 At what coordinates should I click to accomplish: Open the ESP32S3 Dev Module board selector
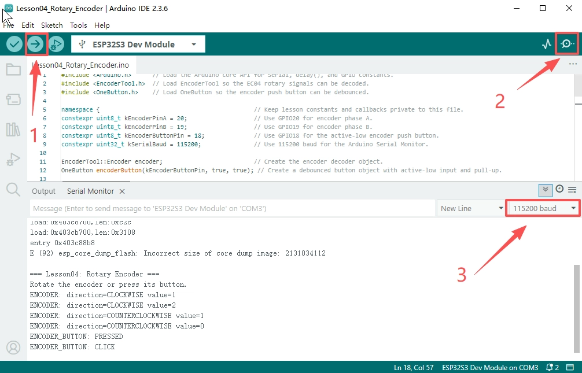[138, 45]
